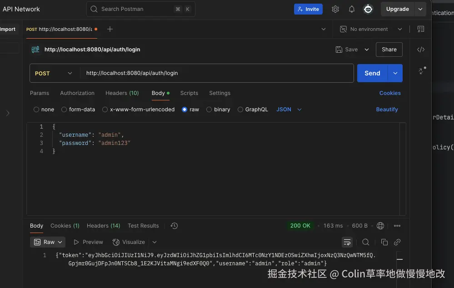
Task: Click the "admin123" password value in body
Action: point(115,143)
